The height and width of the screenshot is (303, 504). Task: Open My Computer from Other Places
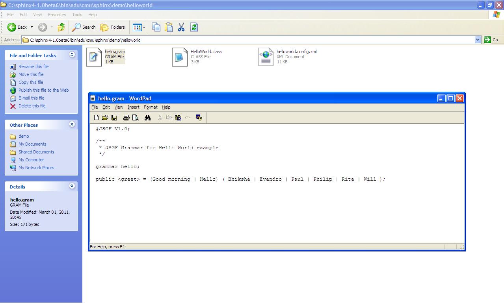pos(31,160)
